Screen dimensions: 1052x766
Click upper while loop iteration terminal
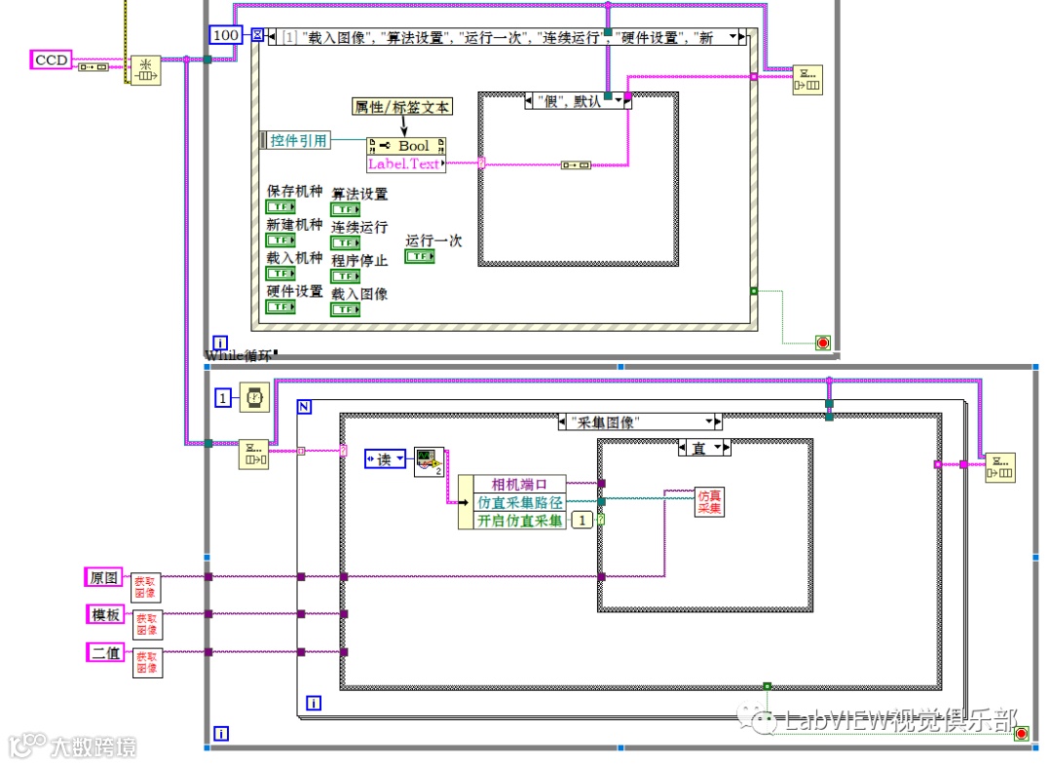(x=220, y=343)
